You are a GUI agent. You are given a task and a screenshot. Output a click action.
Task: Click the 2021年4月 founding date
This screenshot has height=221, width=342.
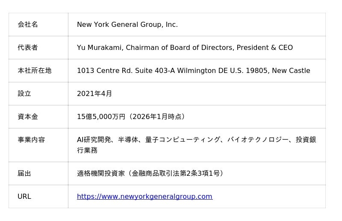pos(94,94)
